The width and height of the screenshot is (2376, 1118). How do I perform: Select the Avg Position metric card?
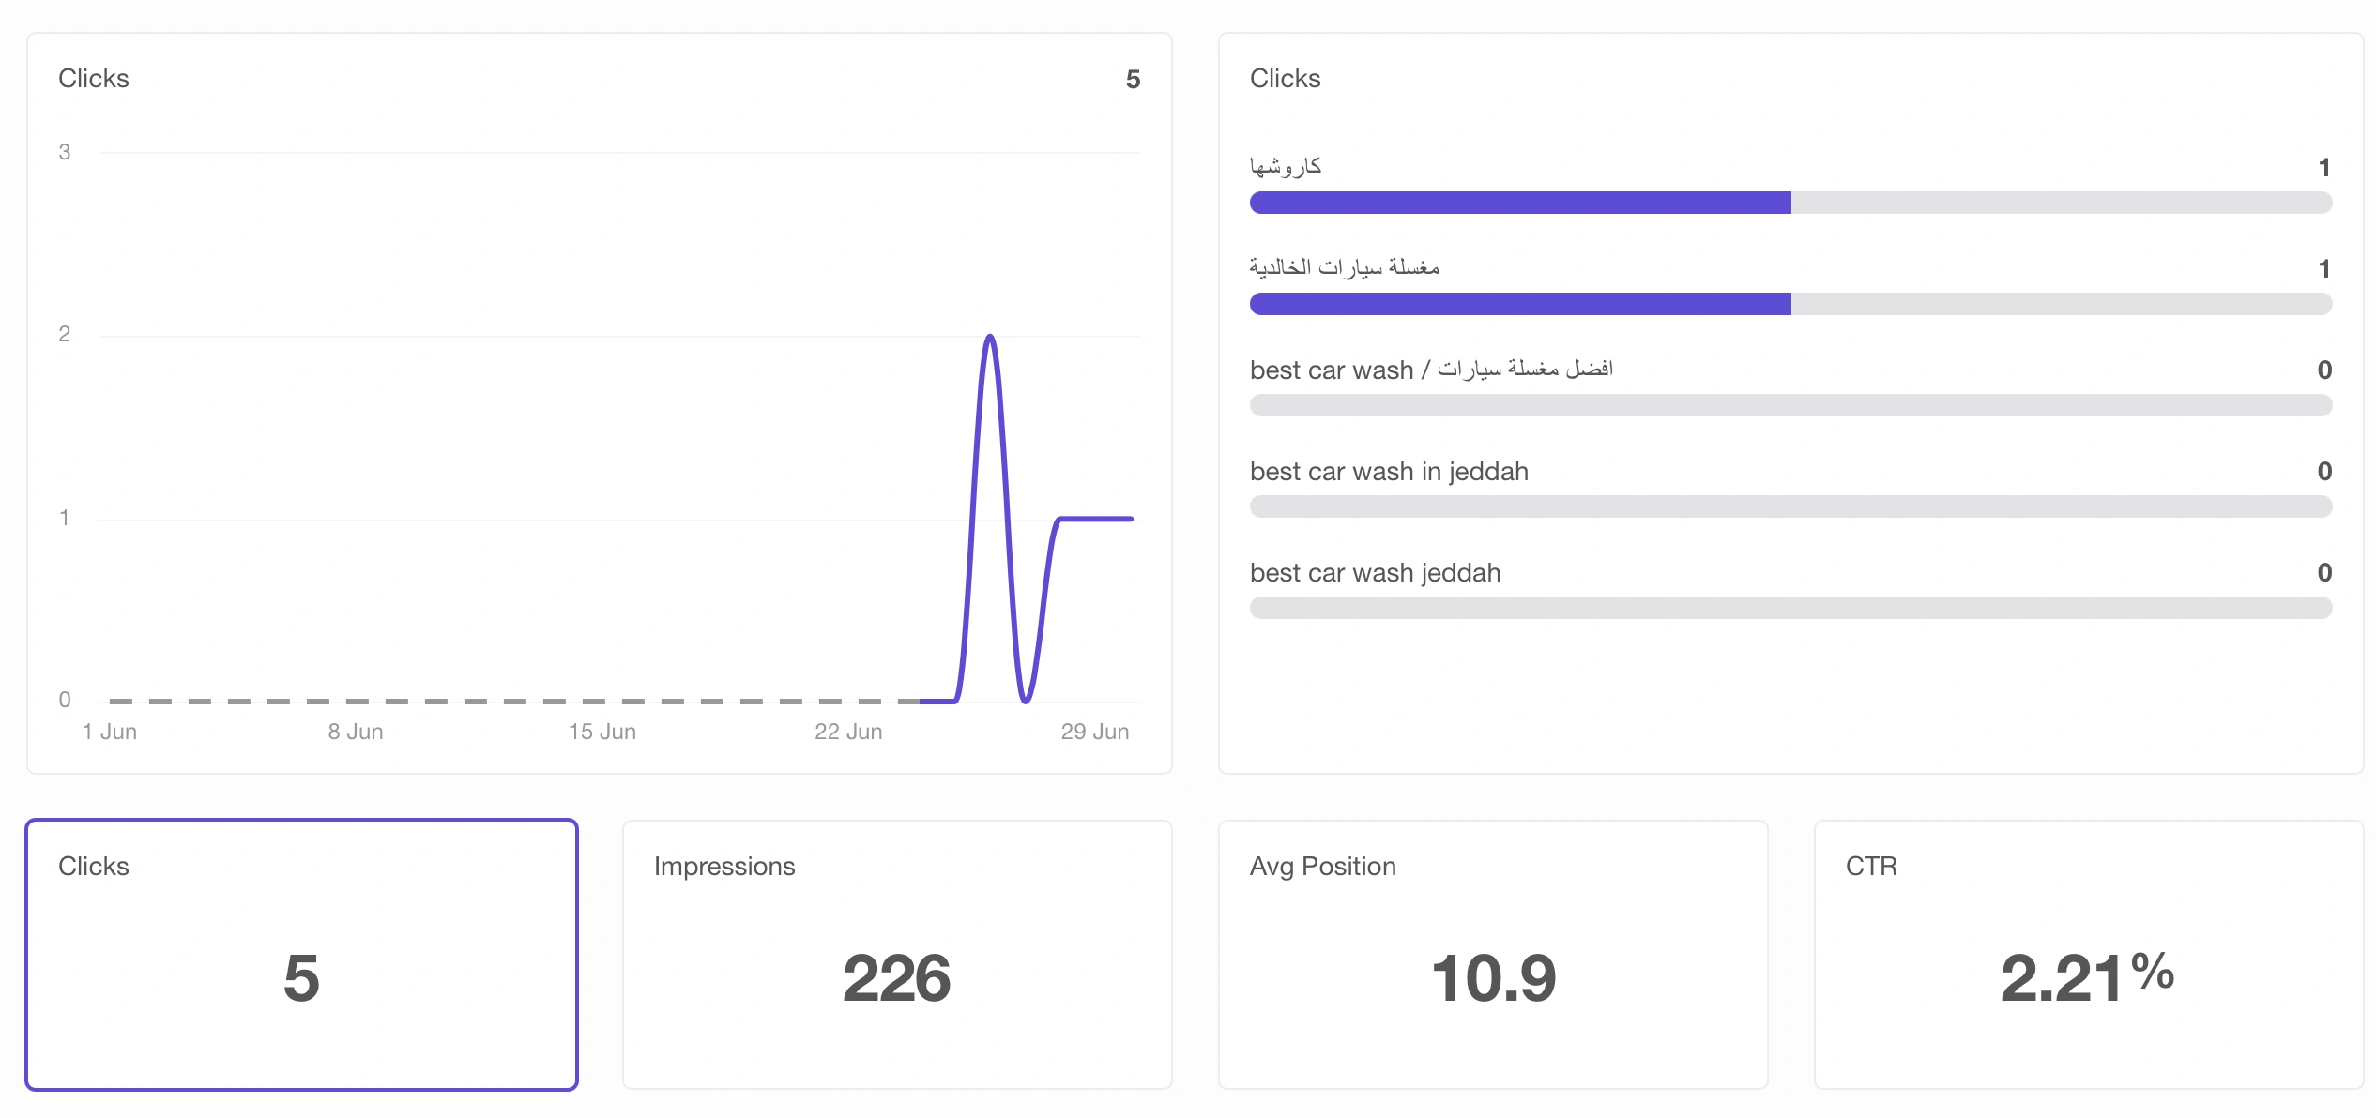point(1493,955)
